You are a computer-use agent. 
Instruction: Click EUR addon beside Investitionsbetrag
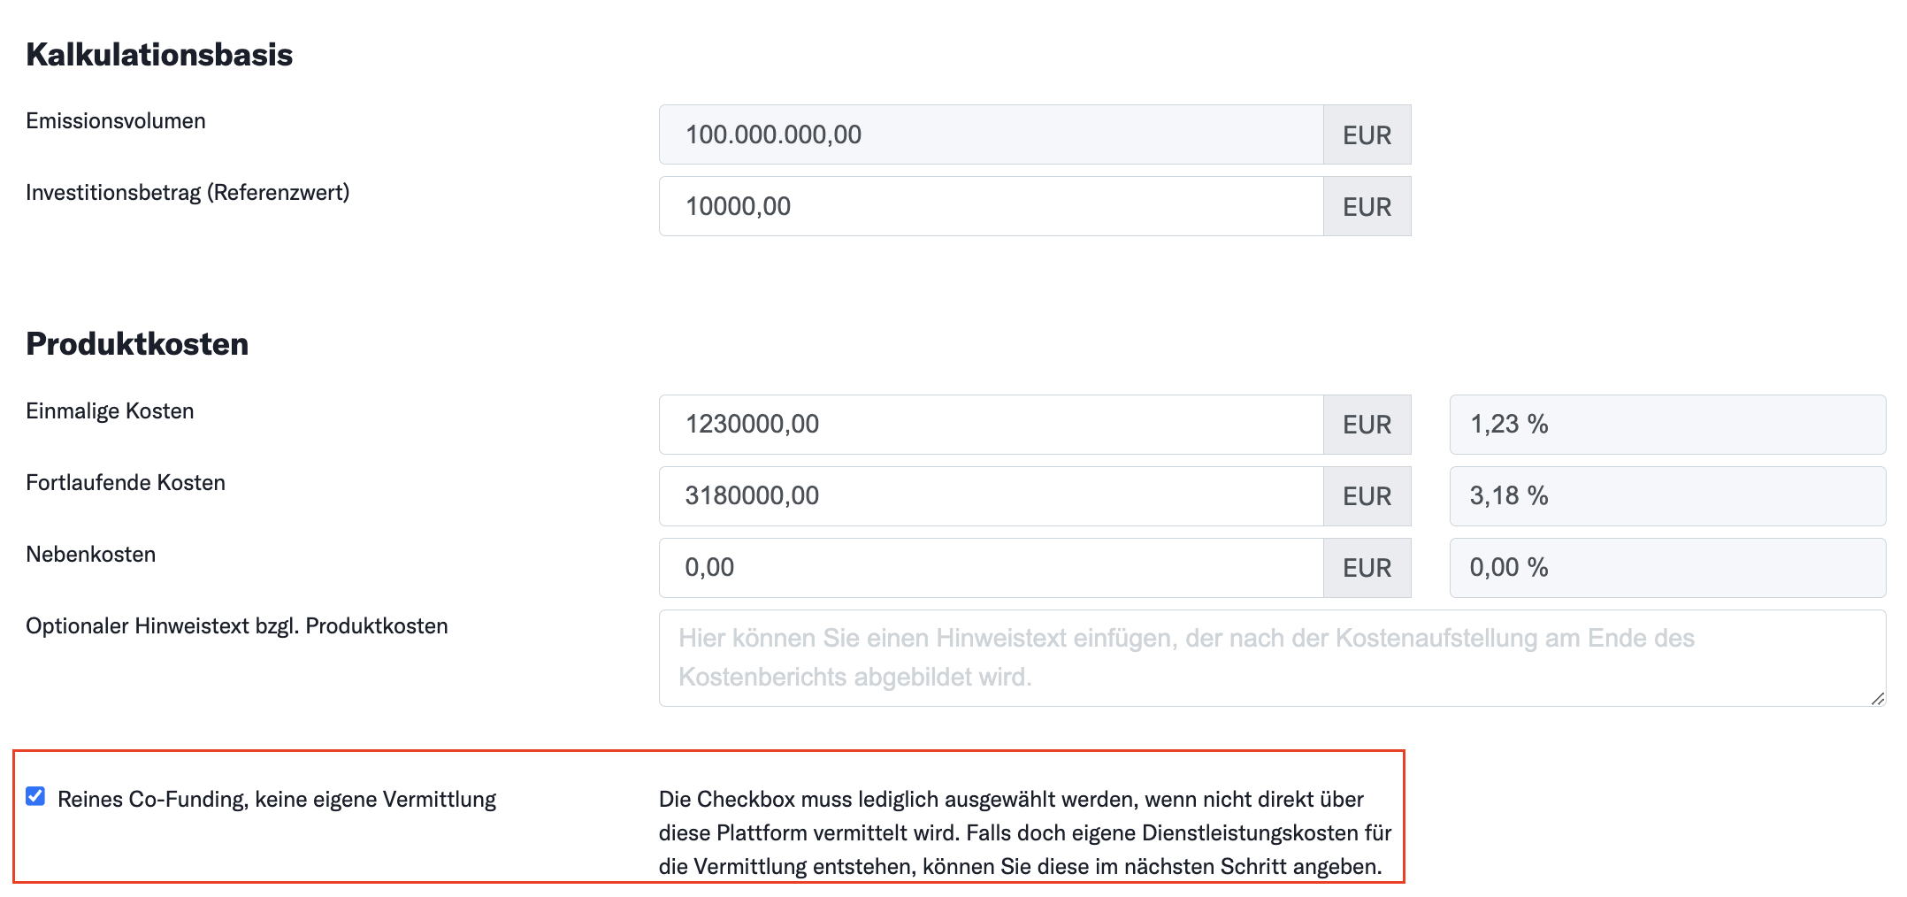point(1367,207)
